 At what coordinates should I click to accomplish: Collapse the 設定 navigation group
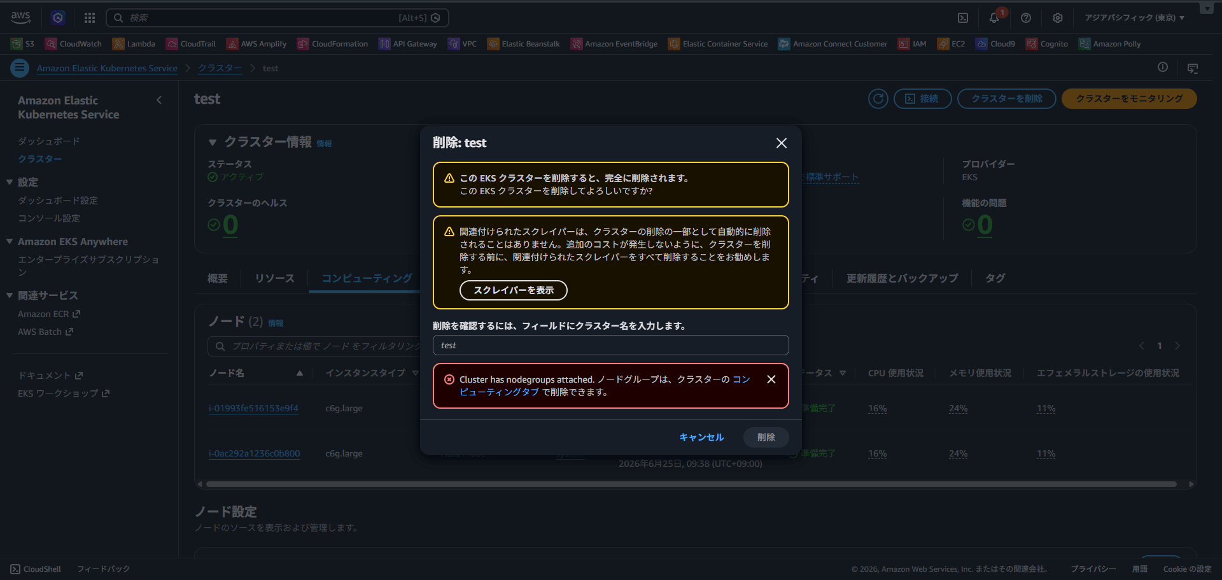point(10,182)
